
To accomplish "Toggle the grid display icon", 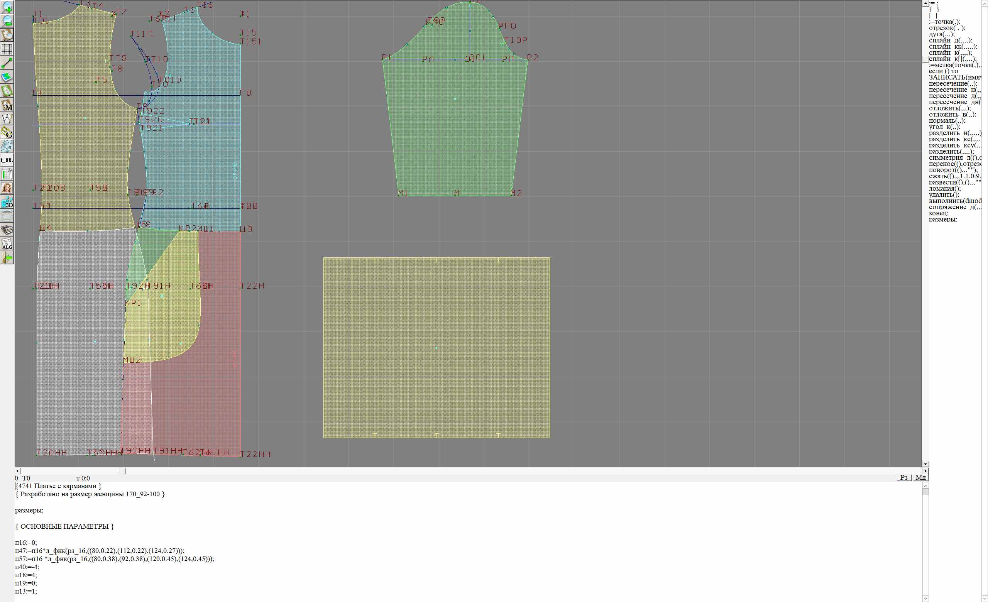I will click(7, 49).
